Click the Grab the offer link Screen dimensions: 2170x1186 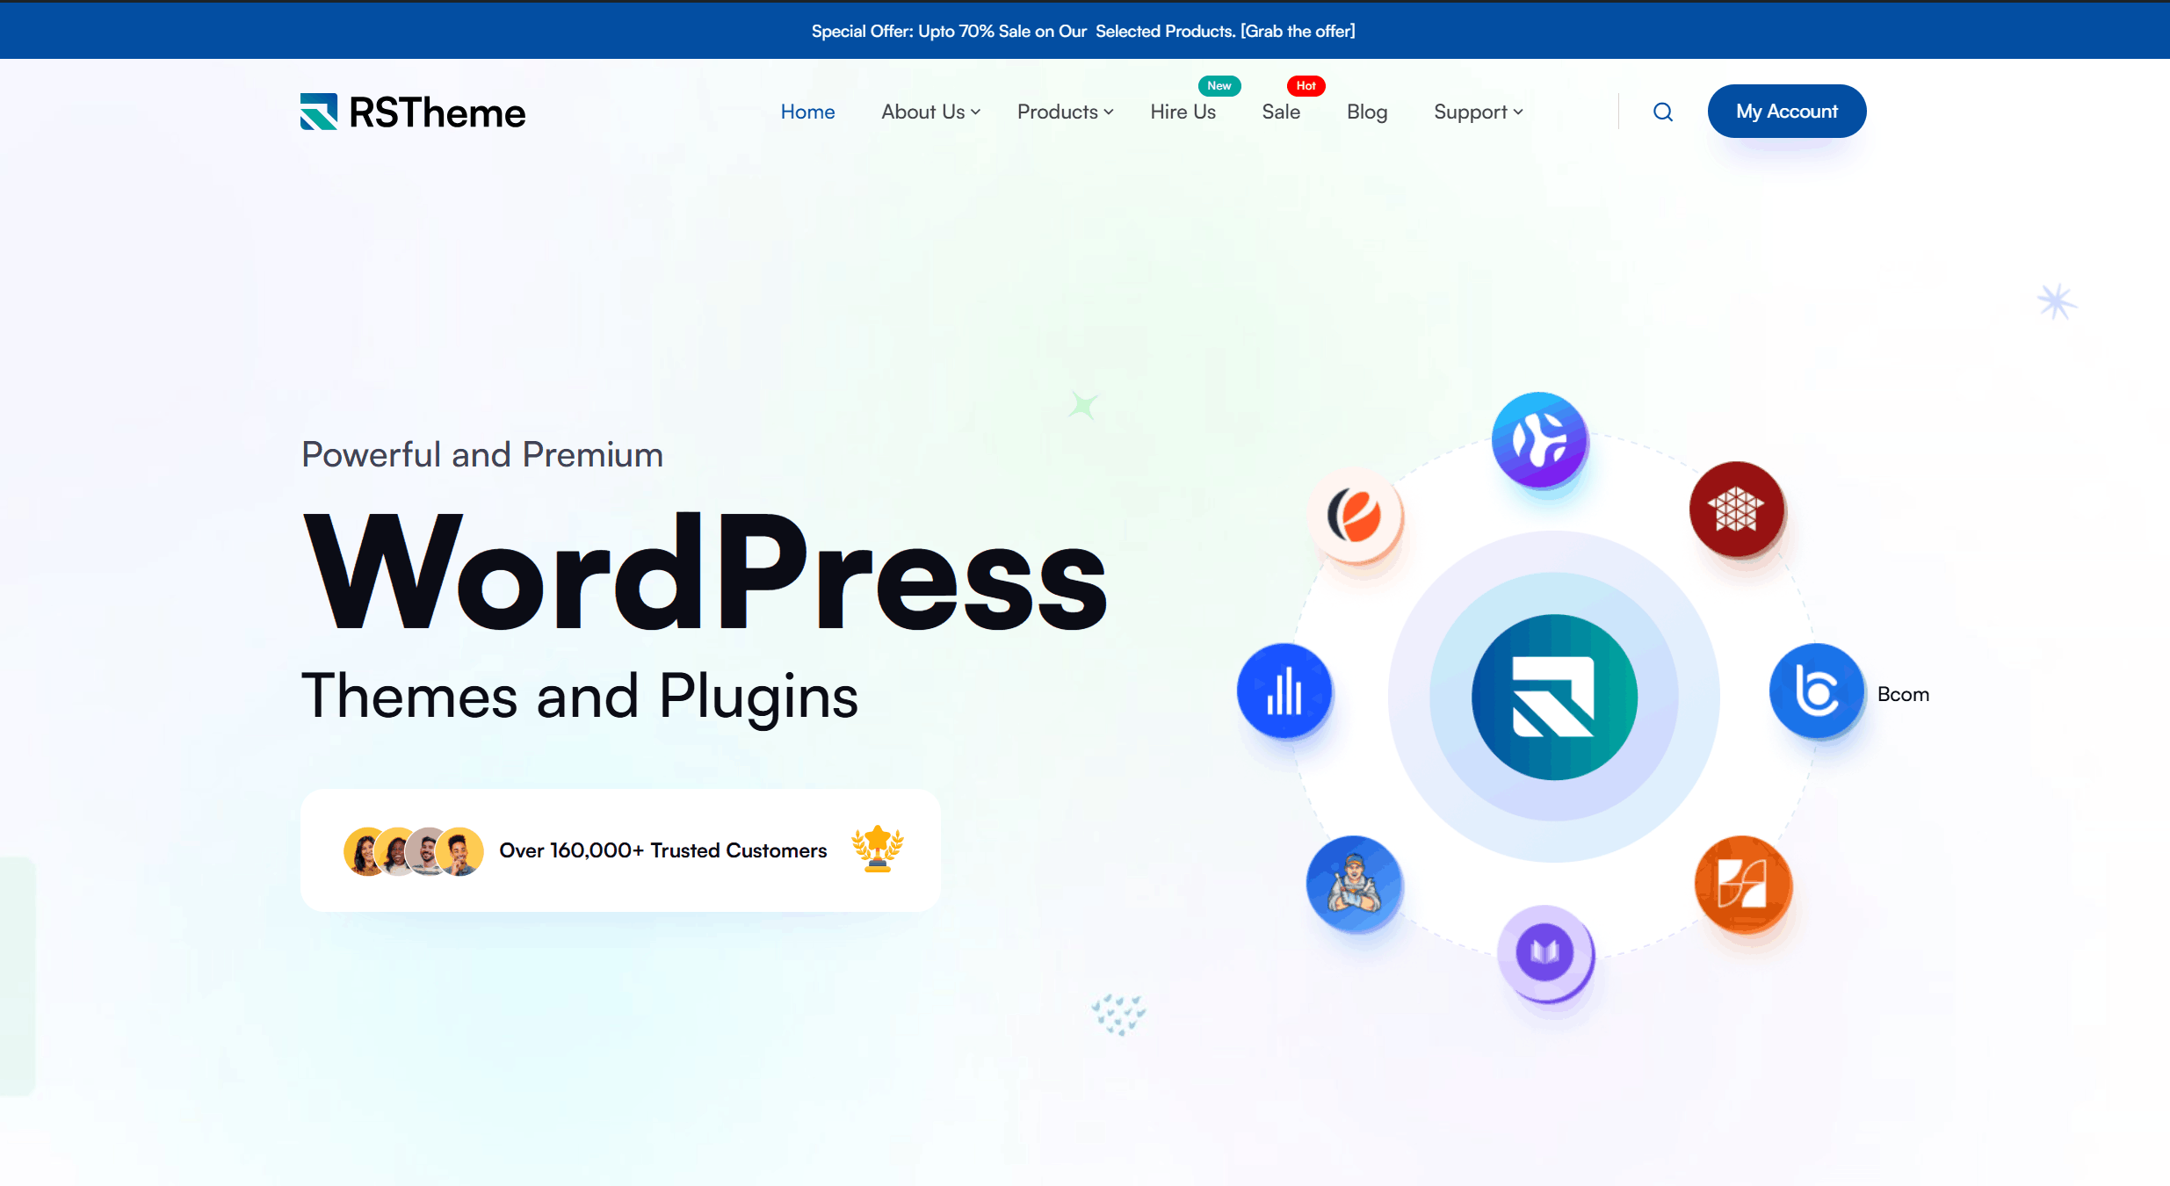(1298, 31)
